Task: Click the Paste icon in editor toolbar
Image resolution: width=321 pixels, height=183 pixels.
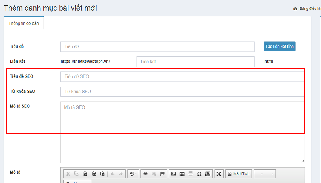Action: pos(85,174)
